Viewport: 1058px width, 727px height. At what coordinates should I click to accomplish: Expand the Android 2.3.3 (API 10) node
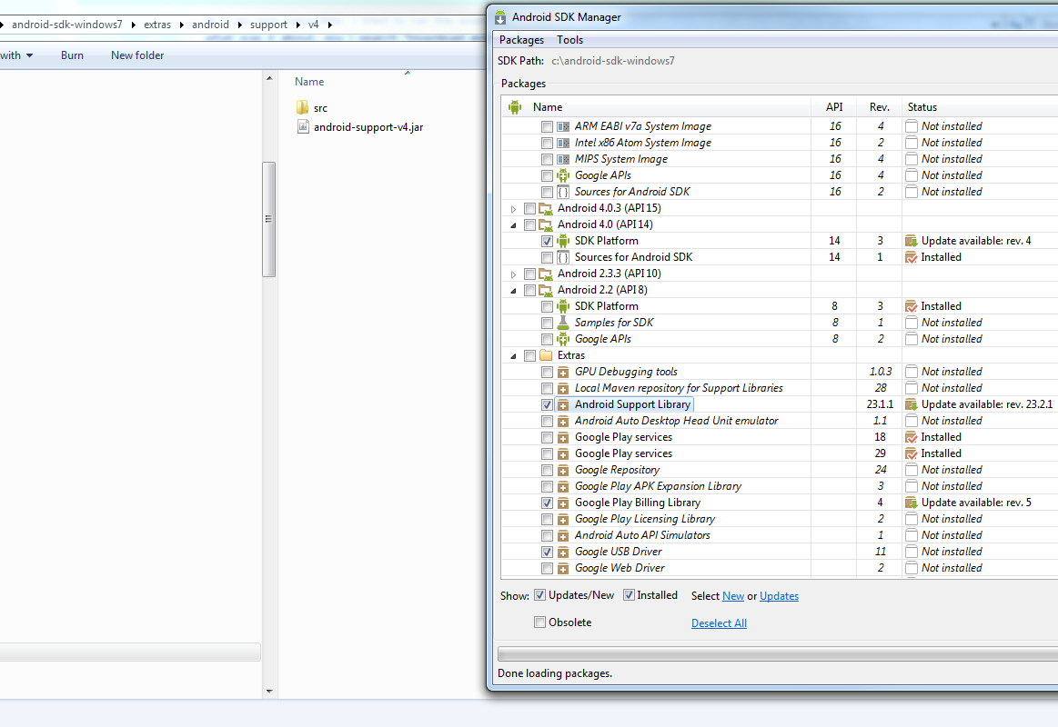tap(513, 274)
